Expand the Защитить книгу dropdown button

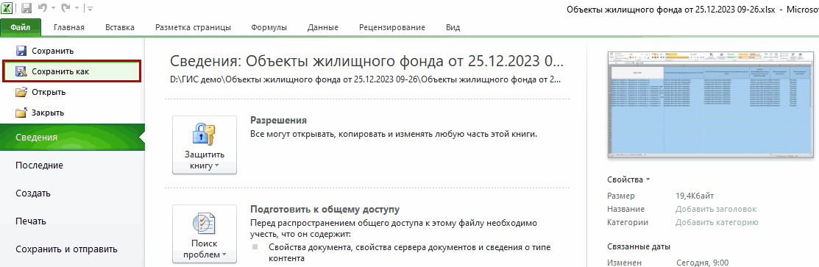point(205,145)
